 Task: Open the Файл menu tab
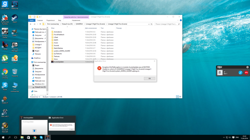[32, 20]
